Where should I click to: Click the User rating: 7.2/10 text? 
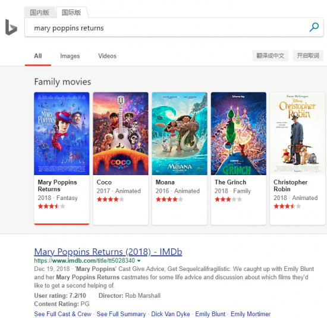(x=60, y=295)
